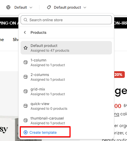Click the layout icon next to thumbnail-carousel

pyautogui.click(x=26, y=120)
